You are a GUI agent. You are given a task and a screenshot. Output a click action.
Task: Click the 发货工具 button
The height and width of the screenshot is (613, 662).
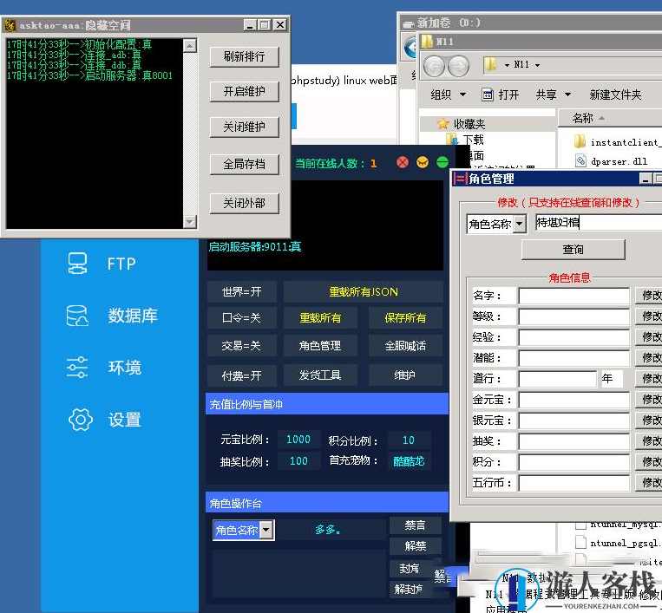(320, 375)
